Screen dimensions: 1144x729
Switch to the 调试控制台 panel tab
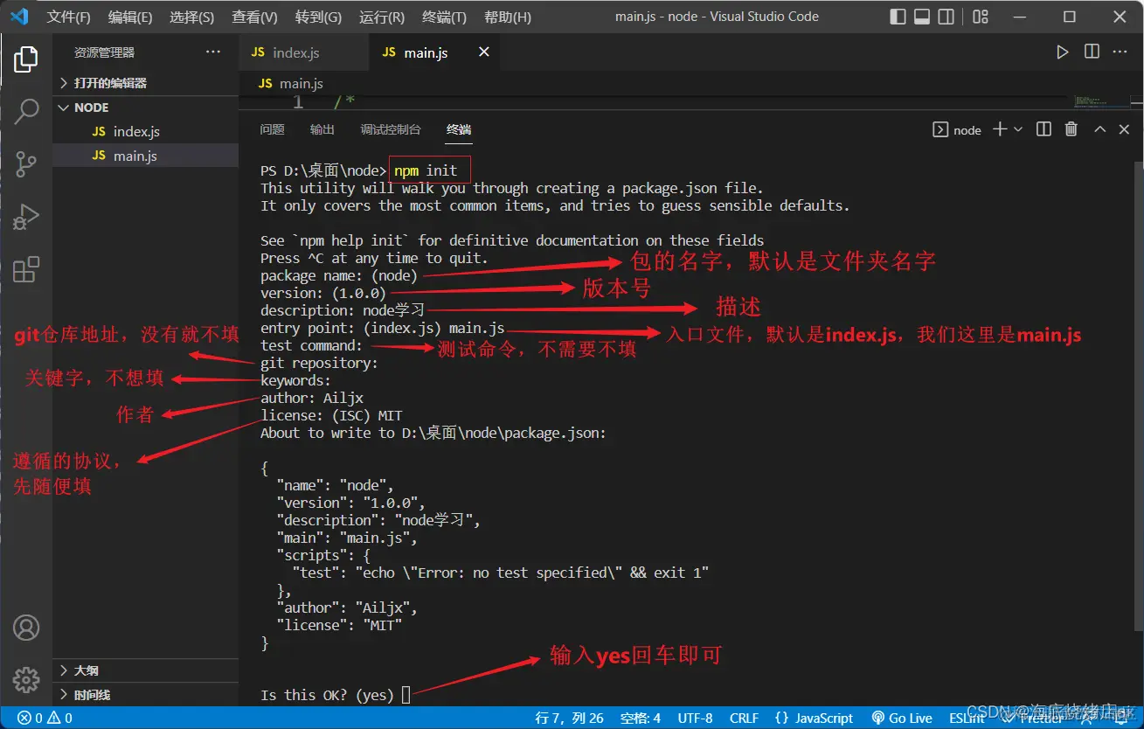pos(391,129)
